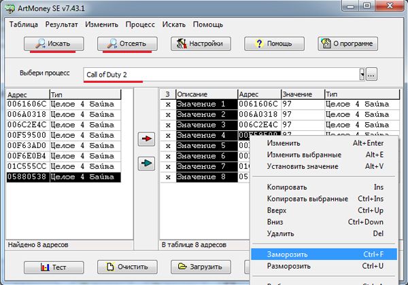The width and height of the screenshot is (408, 285).
Task: Click the ArtMoney title bar app icon
Action: [x=10, y=8]
